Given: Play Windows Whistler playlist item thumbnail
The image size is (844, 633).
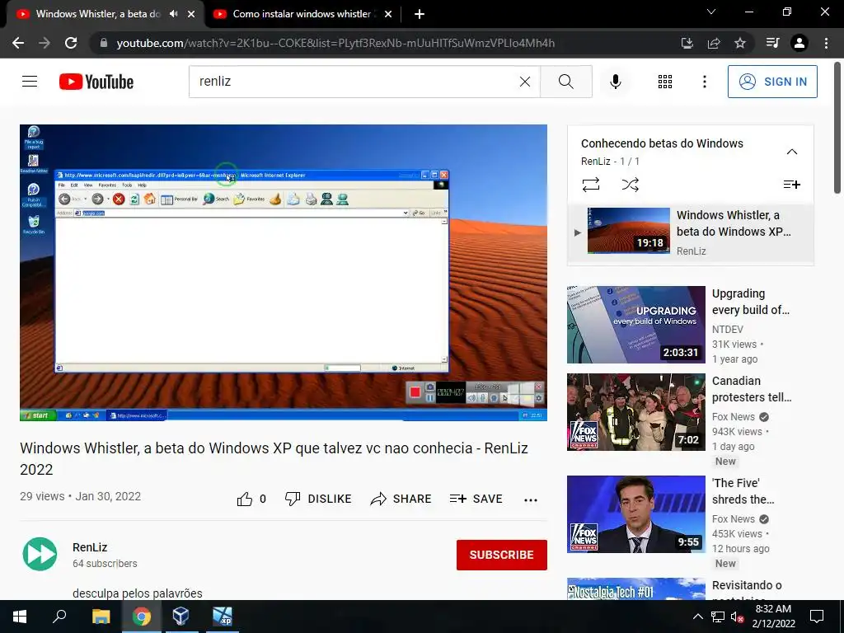Looking at the screenshot, I should [x=629, y=231].
